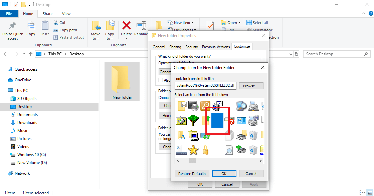This screenshot has height=196, width=374.
Task: Select the CD drive icon in list
Action: point(193,106)
